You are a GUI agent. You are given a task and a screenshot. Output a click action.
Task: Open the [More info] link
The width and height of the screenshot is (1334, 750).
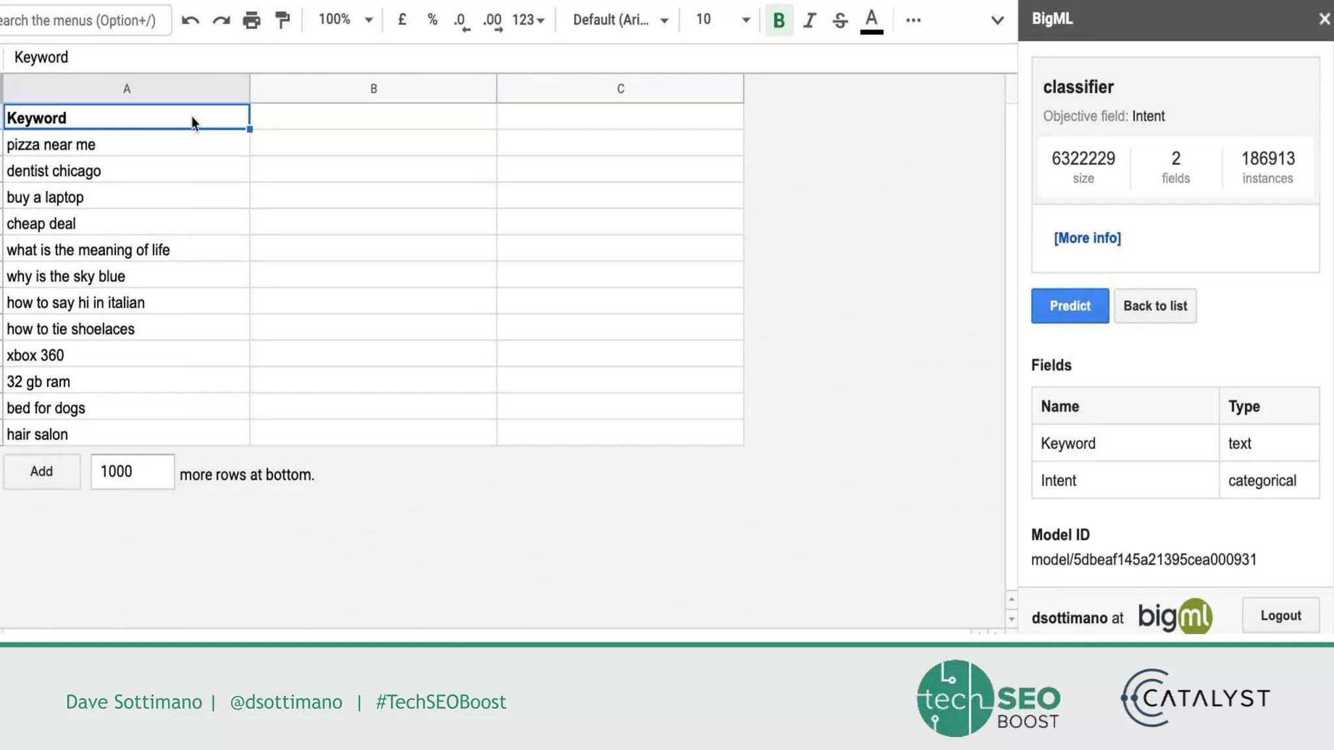click(1087, 238)
